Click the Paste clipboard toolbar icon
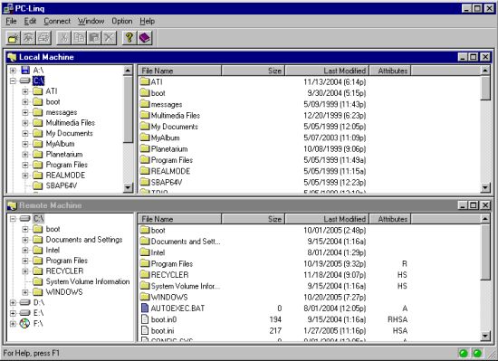Viewport: 498px width, 361px height. (x=94, y=38)
